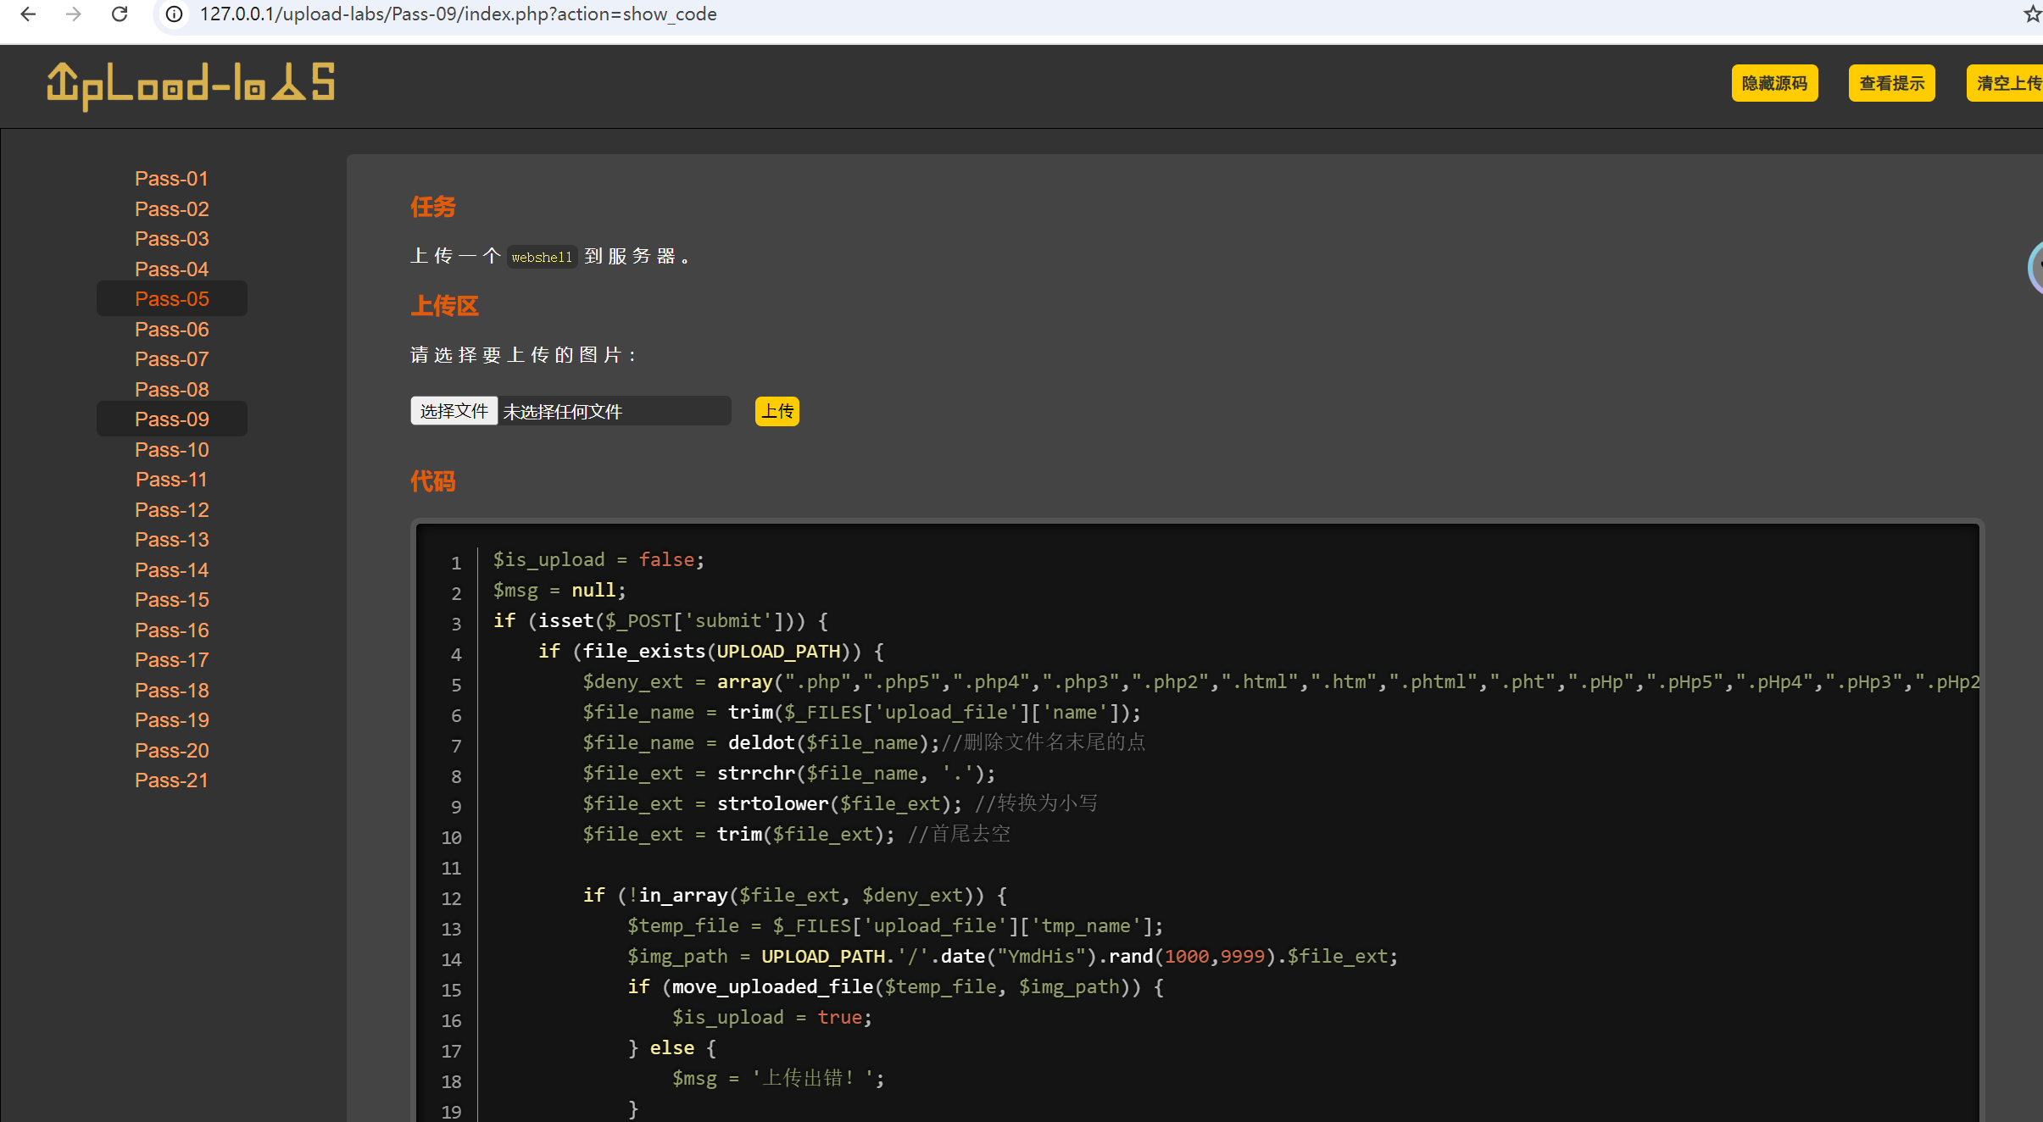Reload the page with refresh icon
This screenshot has width=2043, height=1122.
click(x=120, y=14)
